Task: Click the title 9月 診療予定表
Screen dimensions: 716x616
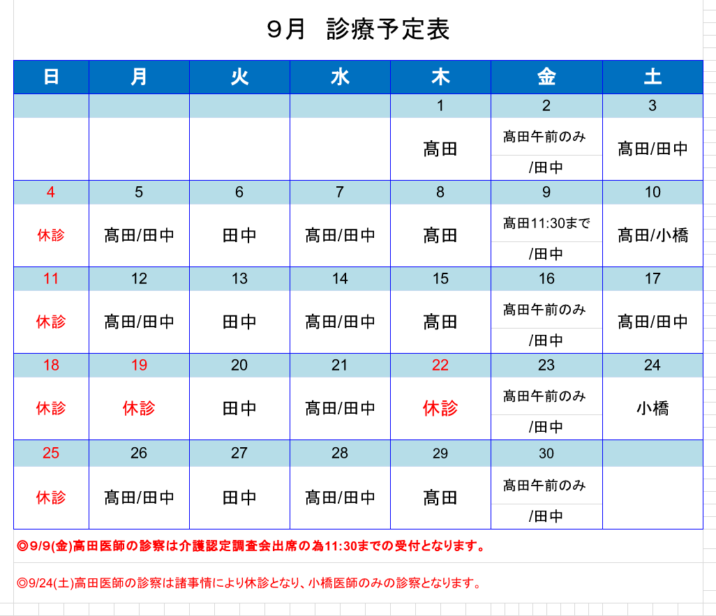Action: [x=358, y=30]
